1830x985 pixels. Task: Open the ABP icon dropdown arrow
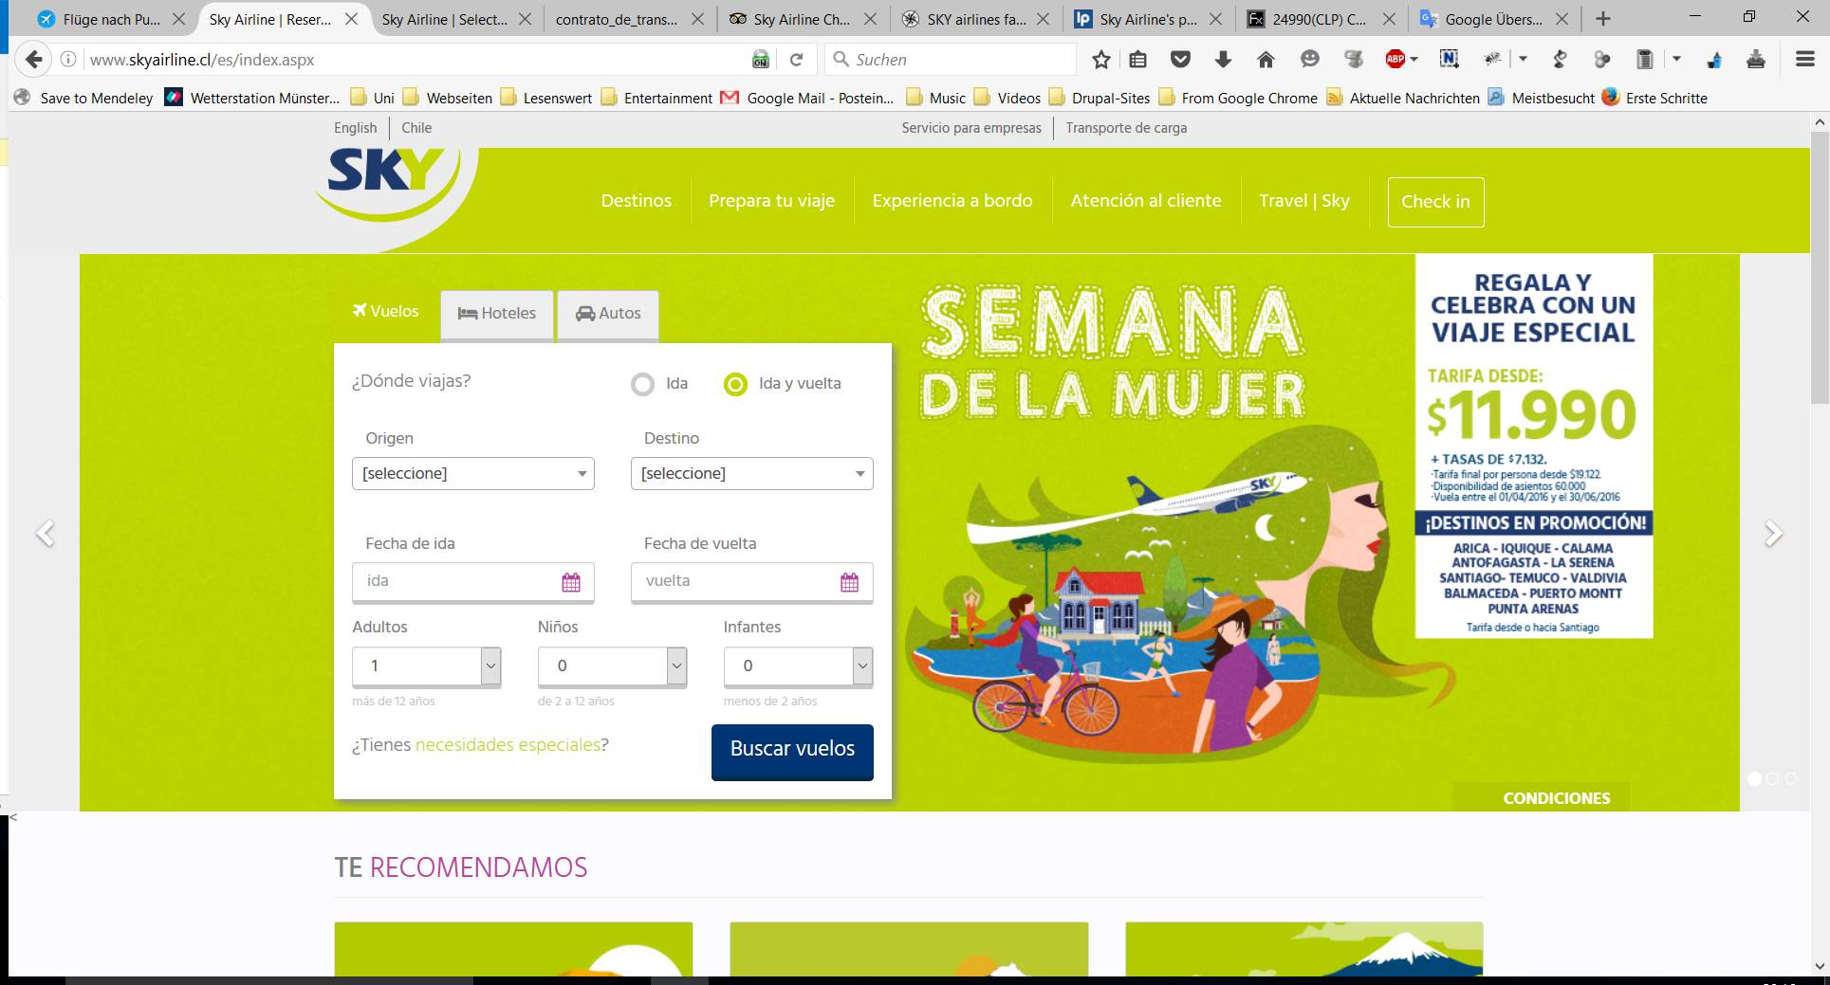[x=1414, y=60]
